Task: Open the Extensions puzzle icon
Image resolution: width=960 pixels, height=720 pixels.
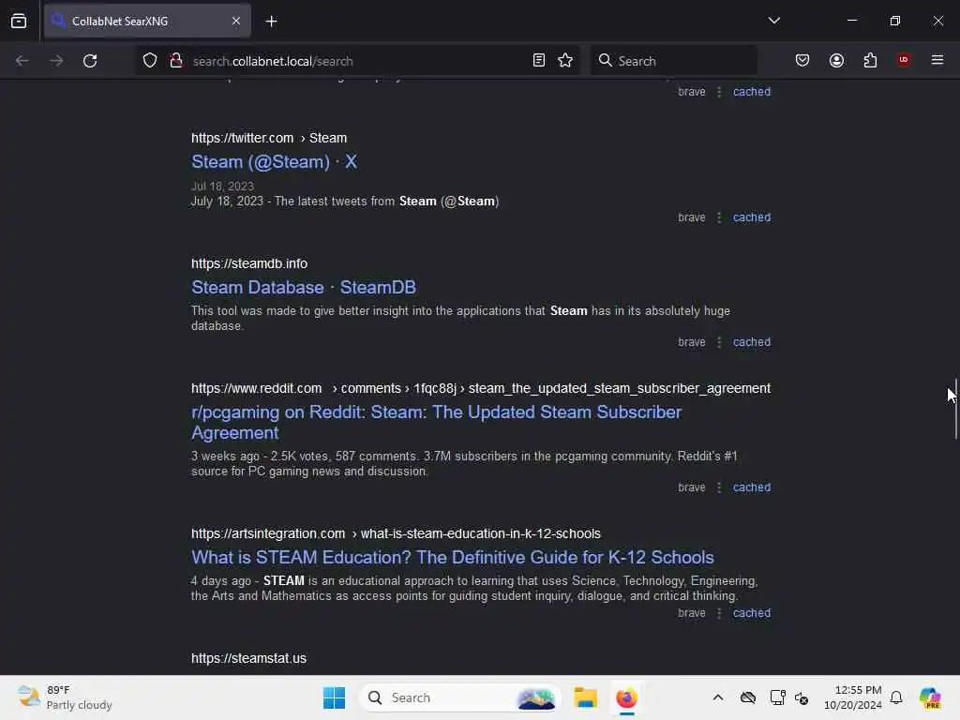Action: coord(870,61)
